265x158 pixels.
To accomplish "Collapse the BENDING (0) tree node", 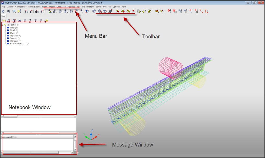I will point(2,25).
